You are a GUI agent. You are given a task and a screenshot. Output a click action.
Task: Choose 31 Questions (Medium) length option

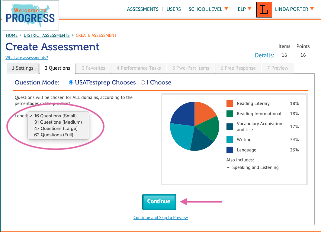[58, 122]
